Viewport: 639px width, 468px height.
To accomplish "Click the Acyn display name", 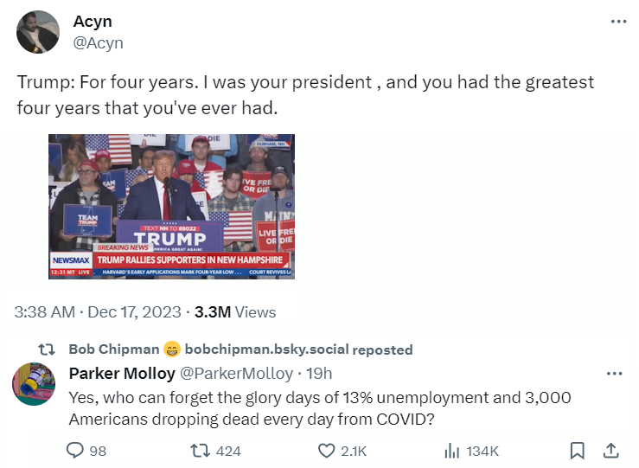I will pos(92,22).
